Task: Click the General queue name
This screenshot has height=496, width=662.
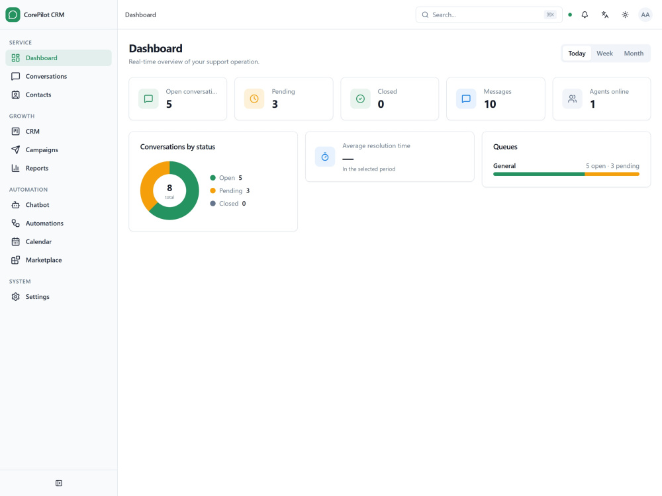Action: [x=504, y=166]
